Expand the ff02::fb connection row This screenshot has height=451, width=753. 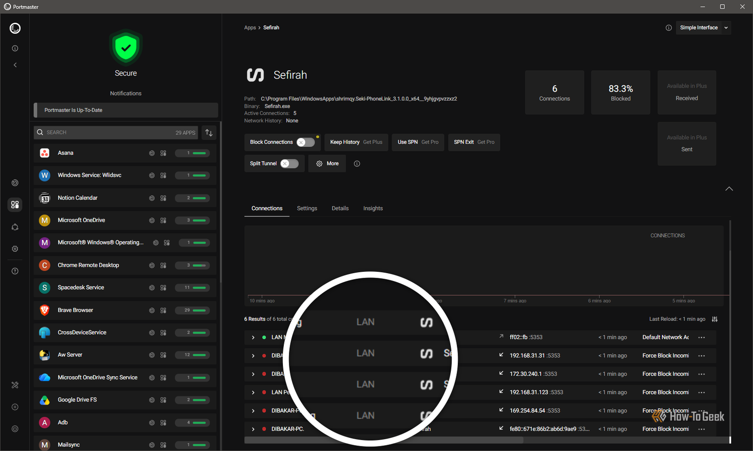point(253,338)
